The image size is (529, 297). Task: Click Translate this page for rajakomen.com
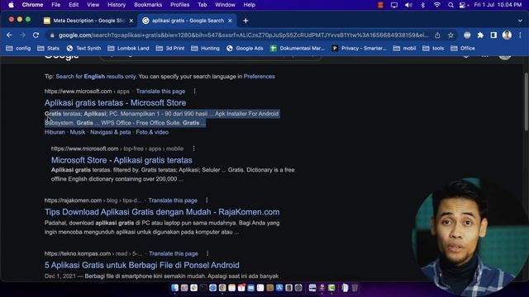click(173, 200)
